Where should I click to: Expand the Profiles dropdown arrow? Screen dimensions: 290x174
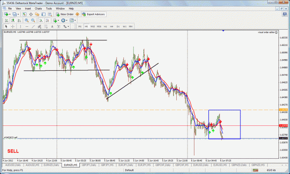pos(18,14)
